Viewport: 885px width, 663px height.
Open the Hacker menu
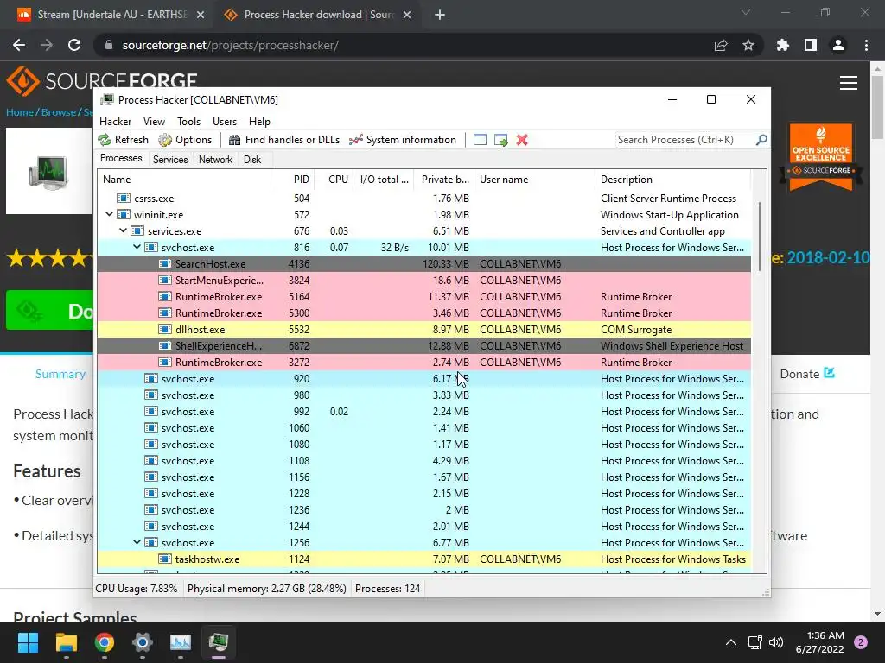click(116, 122)
